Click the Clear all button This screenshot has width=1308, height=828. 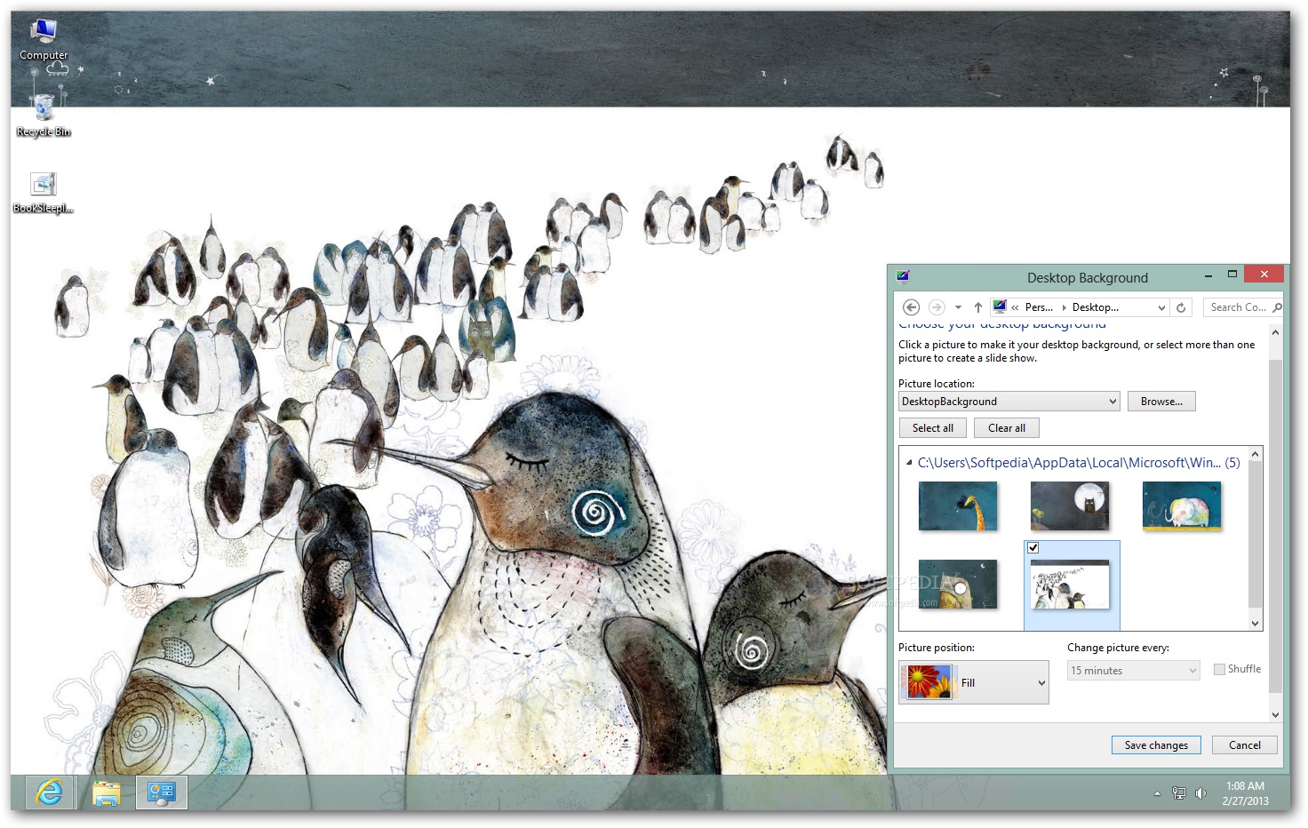coord(1006,428)
